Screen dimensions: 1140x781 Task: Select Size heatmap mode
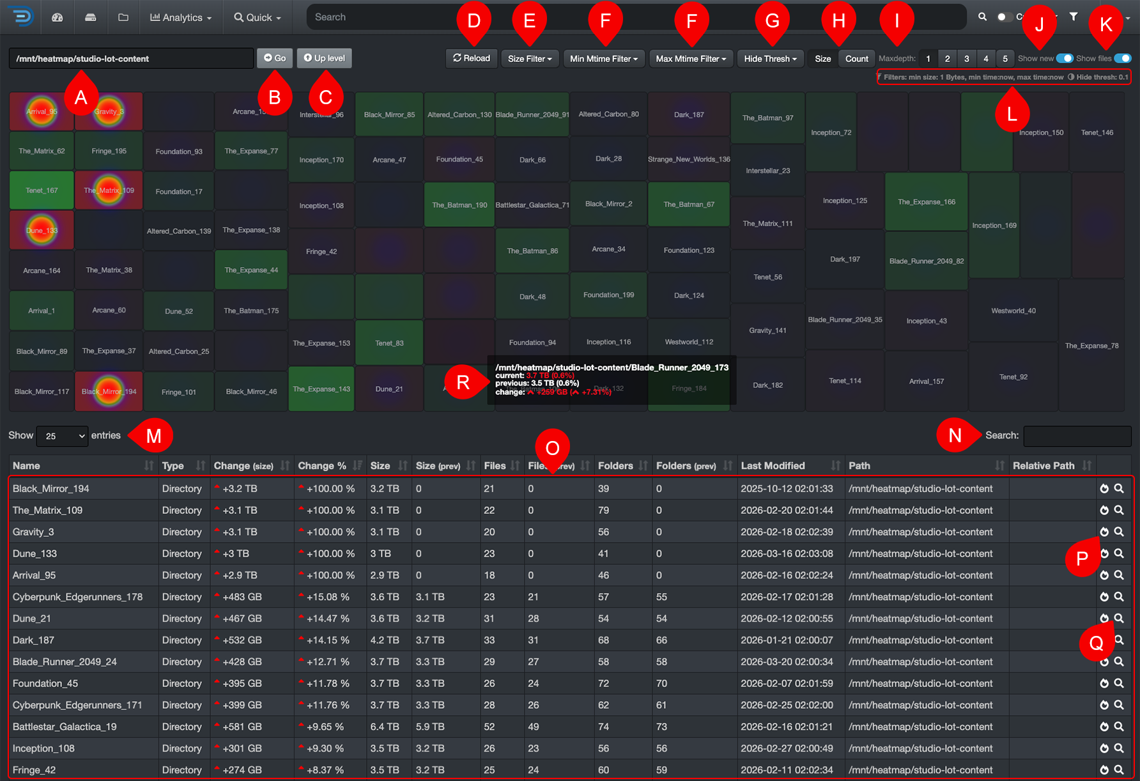(823, 59)
